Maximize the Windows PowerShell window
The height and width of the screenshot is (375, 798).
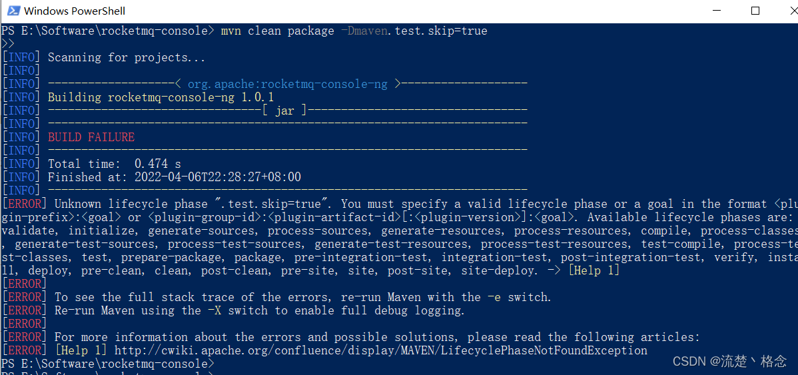[x=755, y=11]
